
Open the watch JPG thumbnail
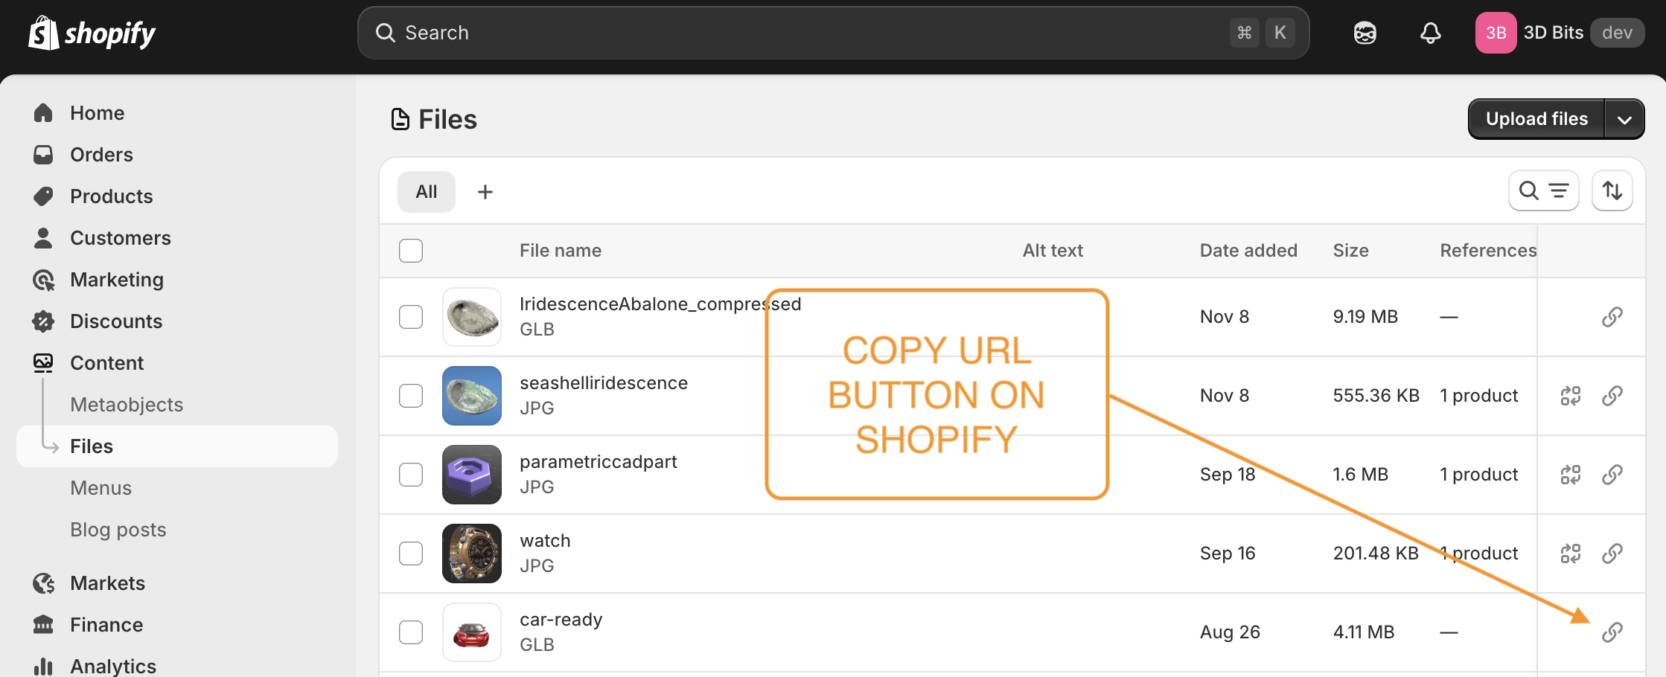pos(471,554)
